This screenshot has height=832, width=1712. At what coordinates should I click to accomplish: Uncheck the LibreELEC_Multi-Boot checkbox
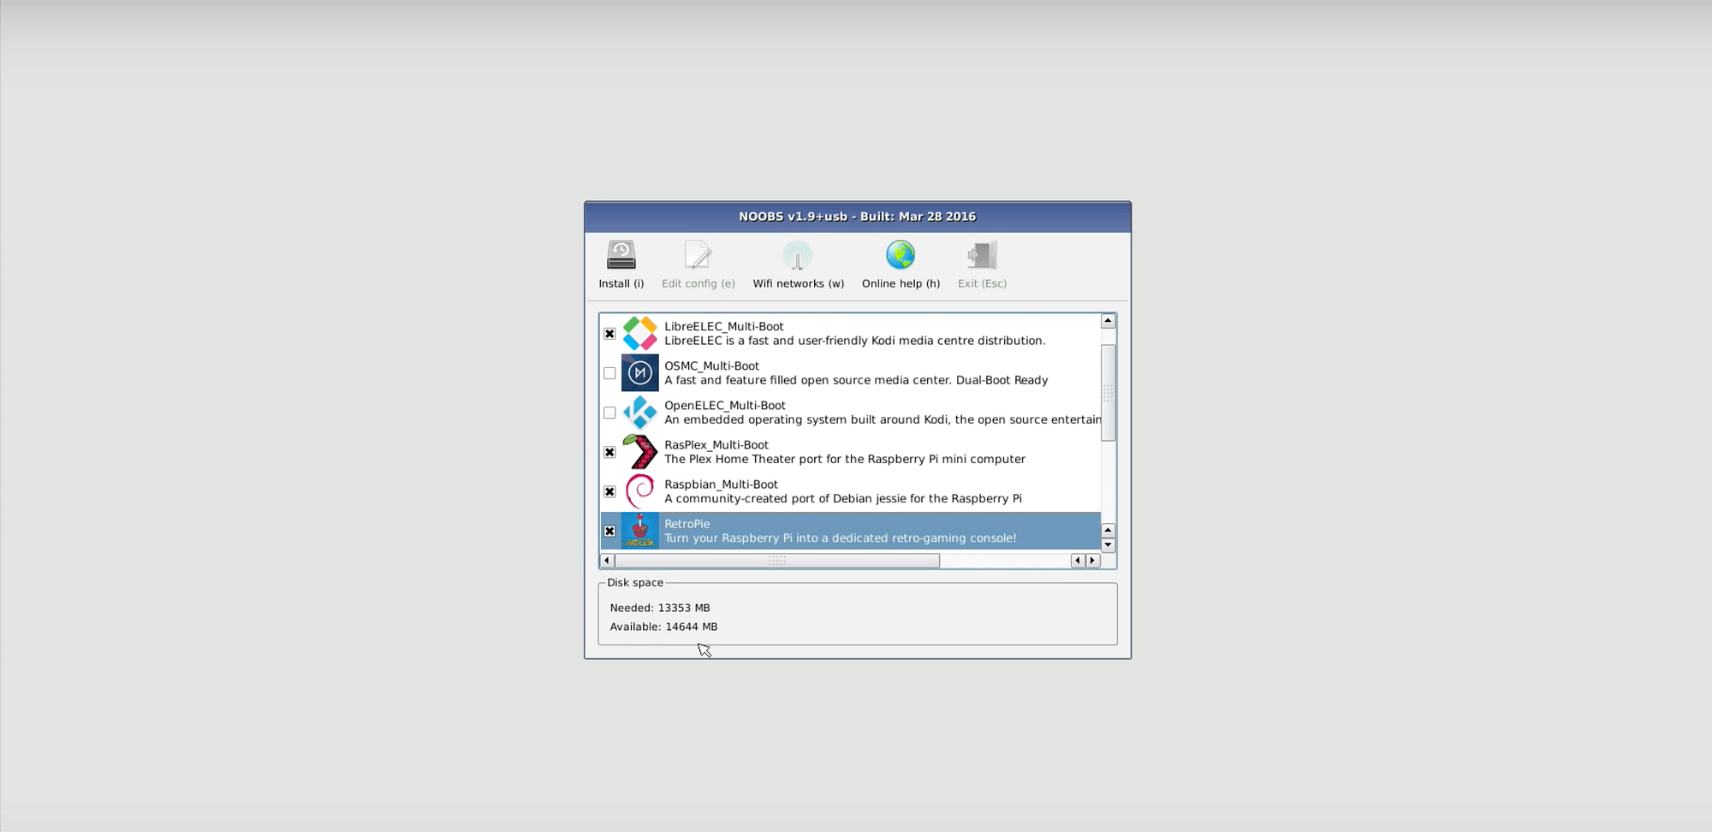point(609,334)
